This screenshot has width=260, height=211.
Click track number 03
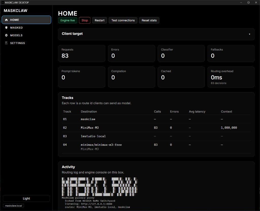[65, 136]
